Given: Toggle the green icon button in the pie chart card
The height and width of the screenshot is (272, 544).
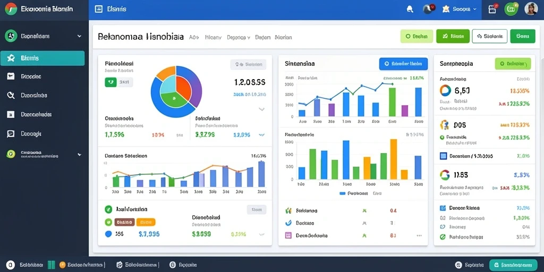Looking at the screenshot, I should pyautogui.click(x=111, y=82).
